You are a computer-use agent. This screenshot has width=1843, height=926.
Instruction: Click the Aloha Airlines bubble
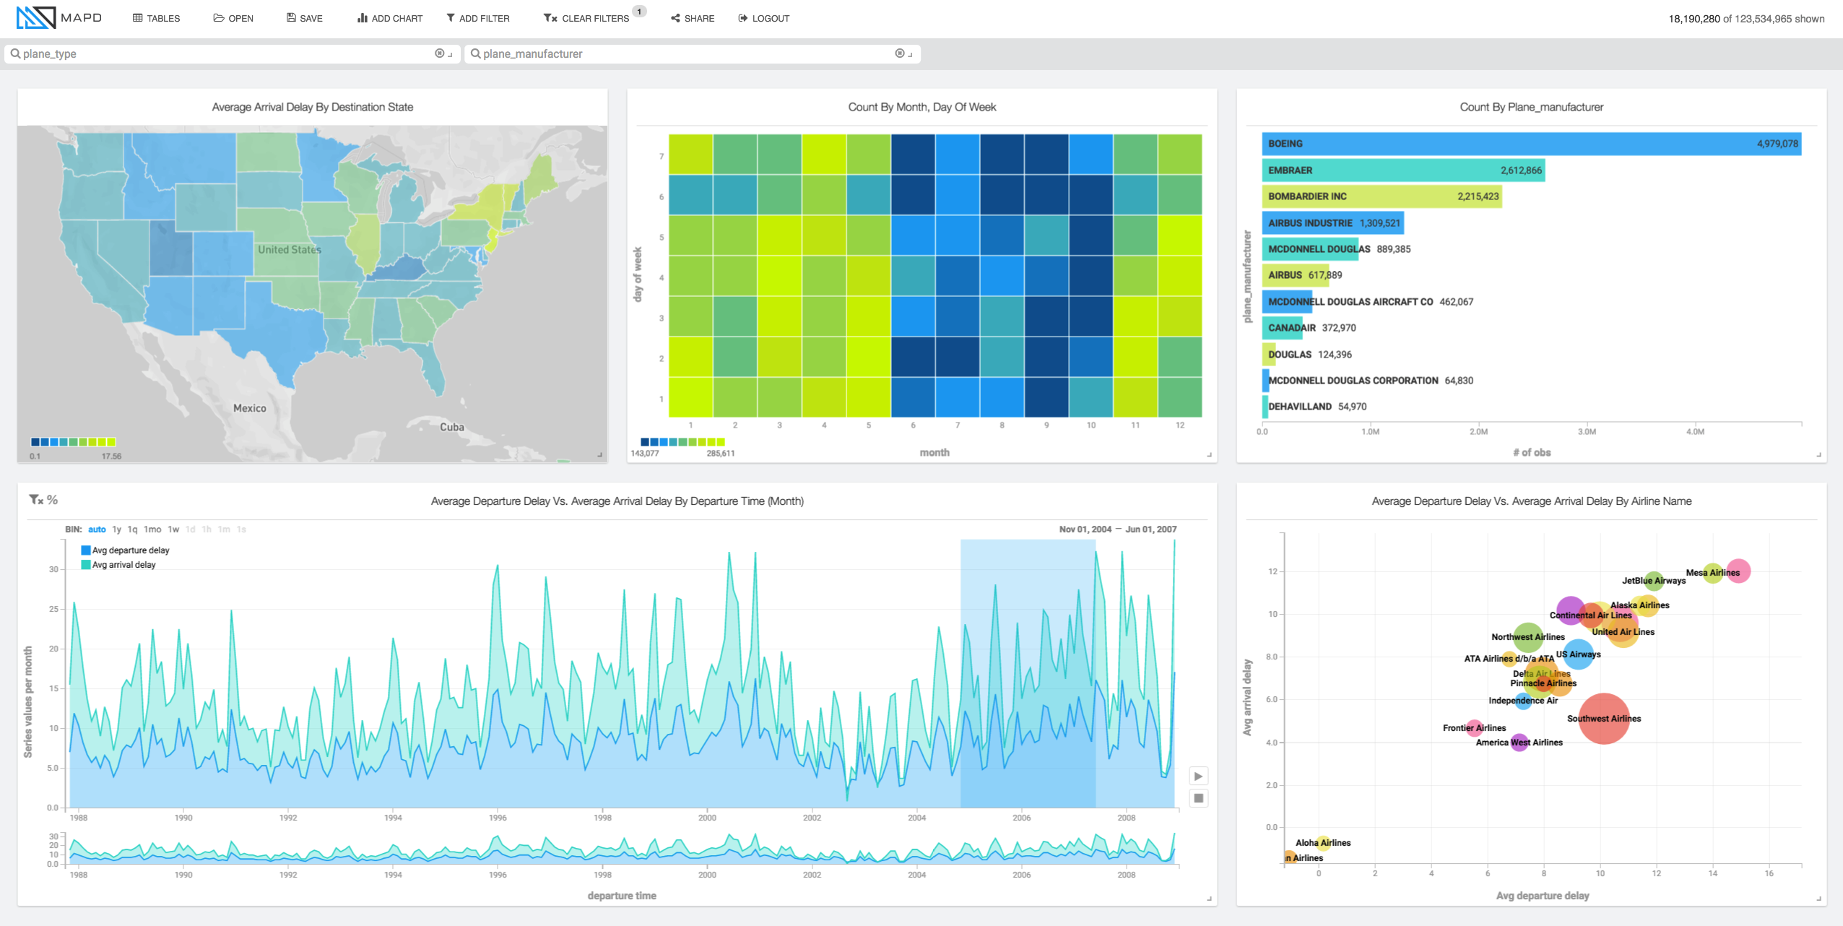pos(1323,842)
